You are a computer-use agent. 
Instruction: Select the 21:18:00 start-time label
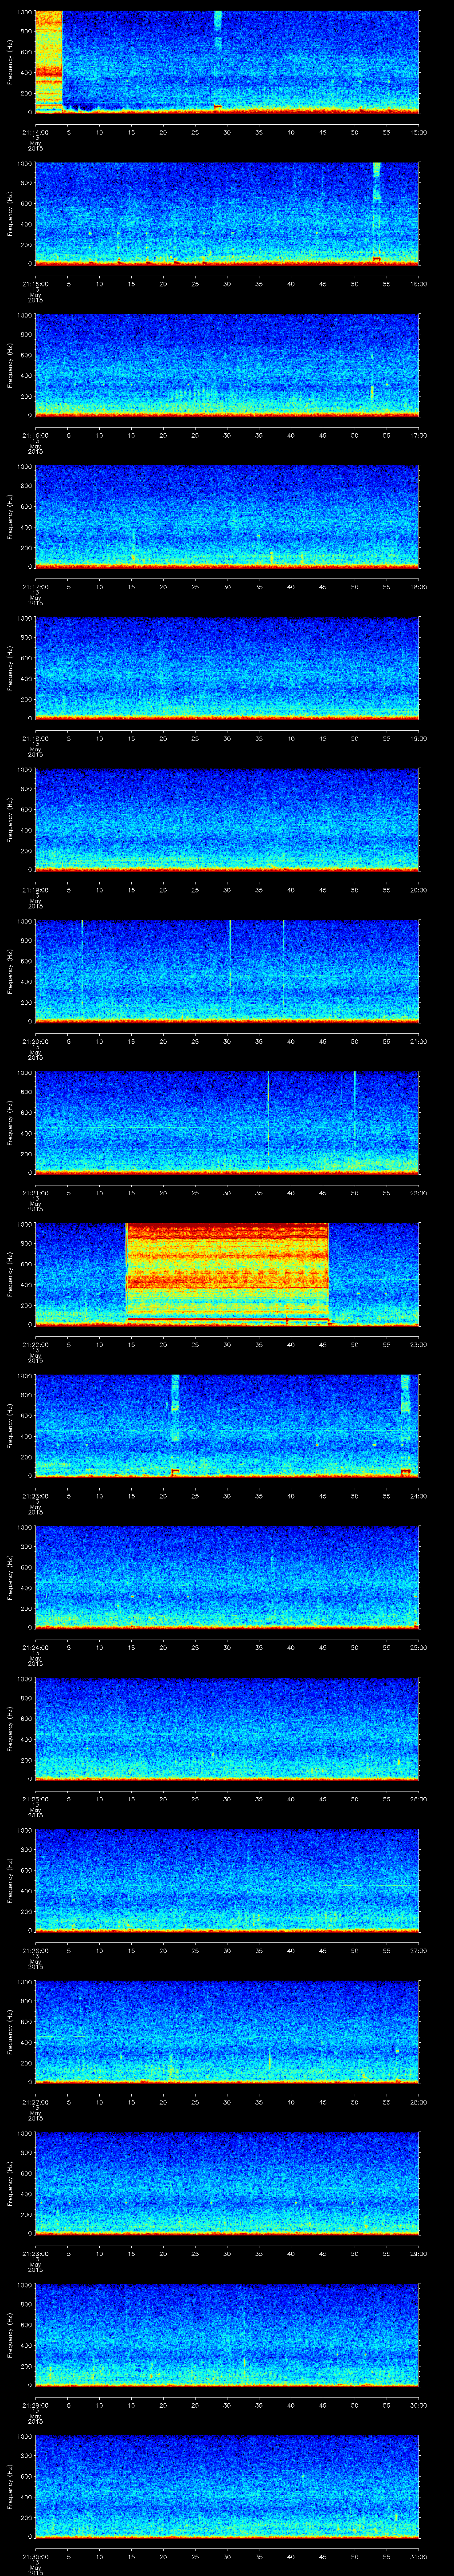pyautogui.click(x=35, y=738)
